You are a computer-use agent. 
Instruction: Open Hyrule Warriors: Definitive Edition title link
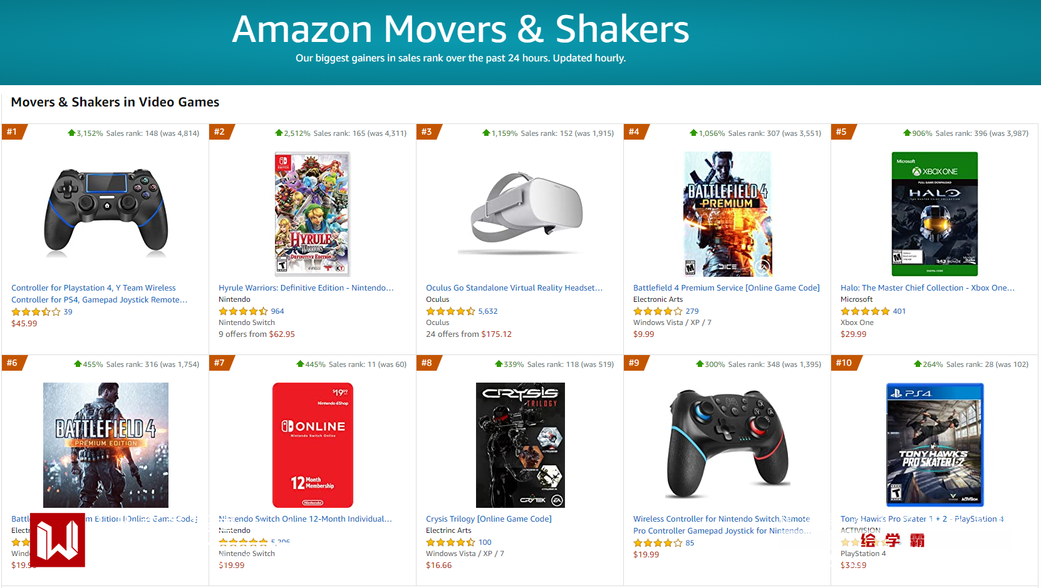[306, 288]
